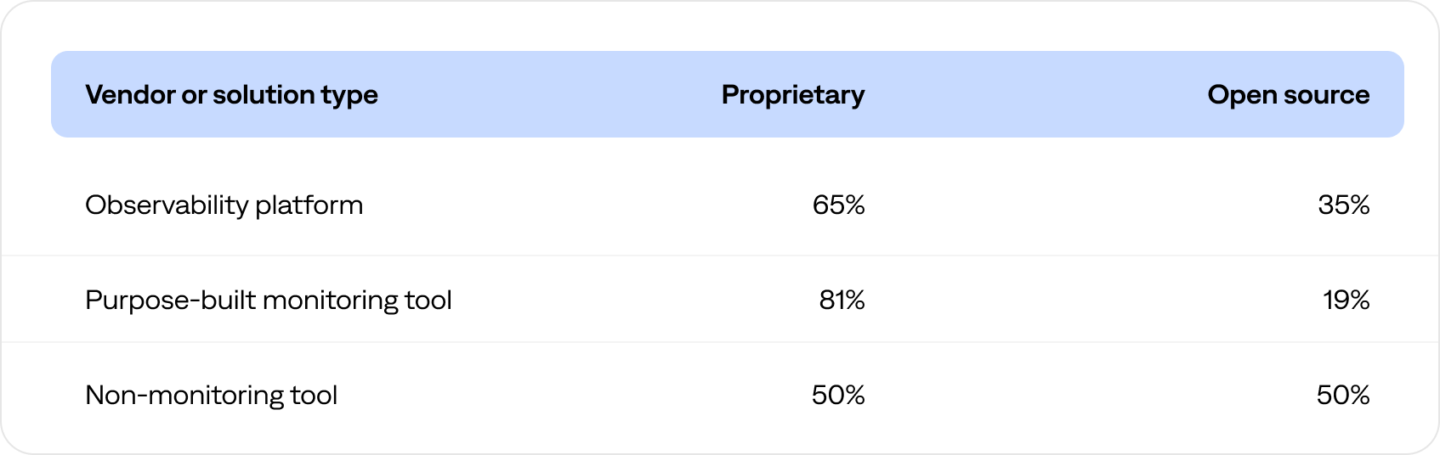This screenshot has height=455, width=1440.
Task: Click the "Vendor or solution type" column header
Action: tap(231, 94)
